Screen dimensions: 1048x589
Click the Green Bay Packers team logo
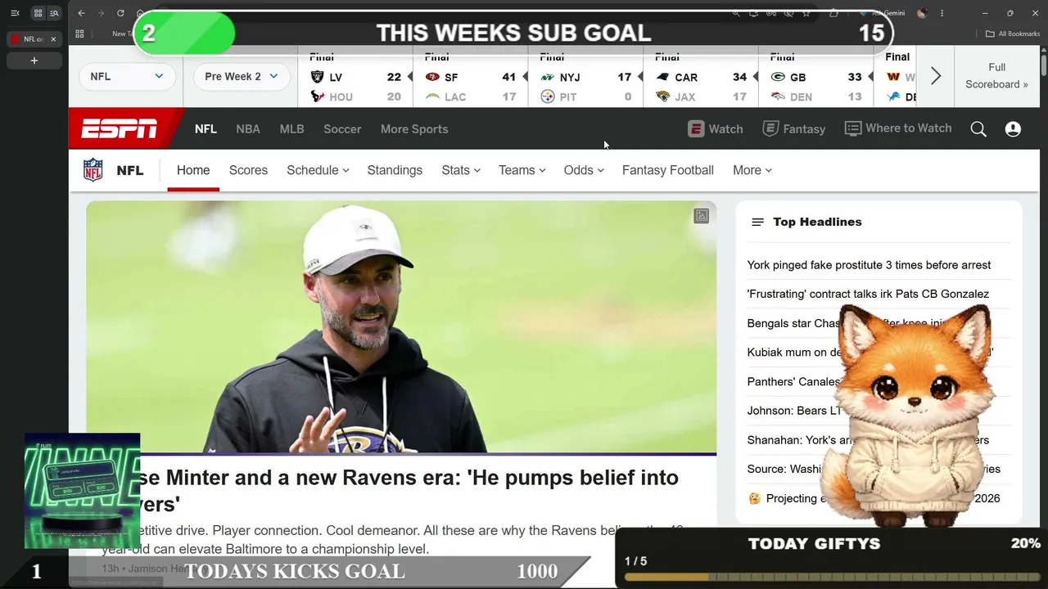pos(779,77)
